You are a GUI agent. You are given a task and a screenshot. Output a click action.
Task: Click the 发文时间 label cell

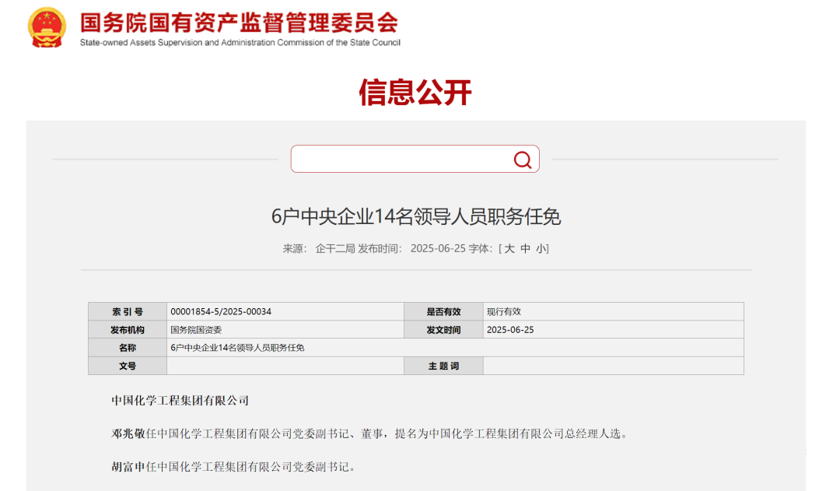pos(443,330)
